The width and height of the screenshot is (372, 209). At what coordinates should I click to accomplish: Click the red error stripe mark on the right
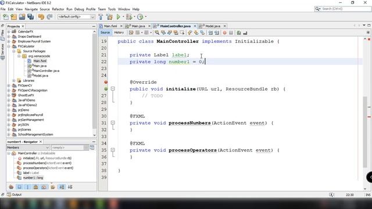(369, 117)
